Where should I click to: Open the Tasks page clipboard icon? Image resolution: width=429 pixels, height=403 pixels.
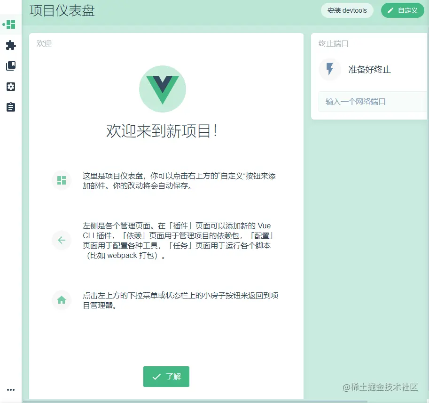point(11,107)
